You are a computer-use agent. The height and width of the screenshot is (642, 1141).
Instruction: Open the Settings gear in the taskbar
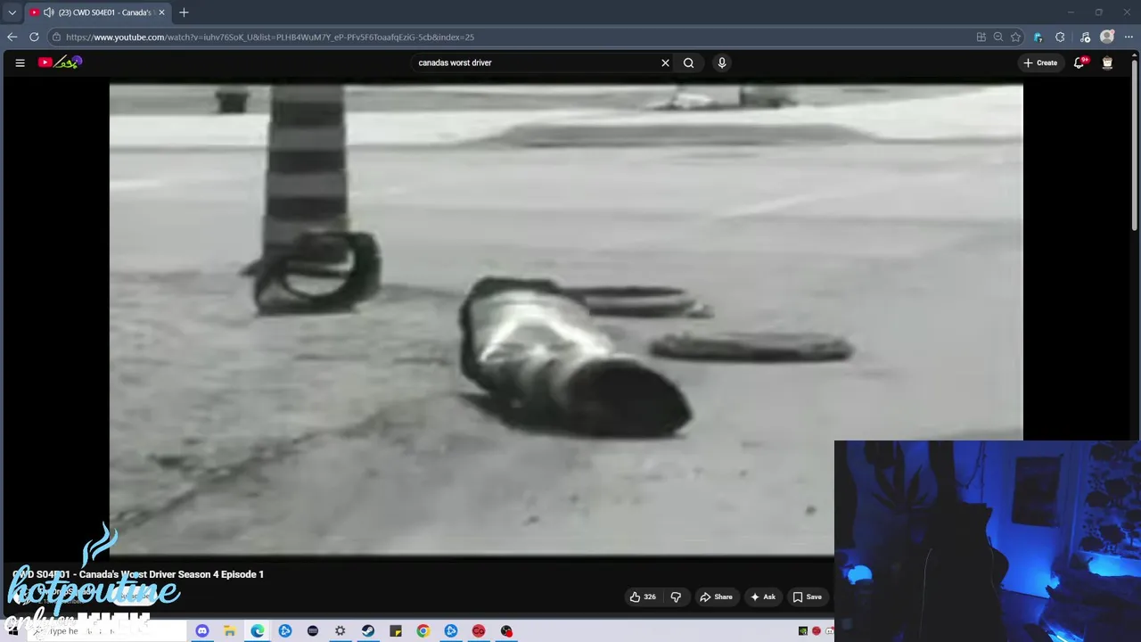point(340,630)
